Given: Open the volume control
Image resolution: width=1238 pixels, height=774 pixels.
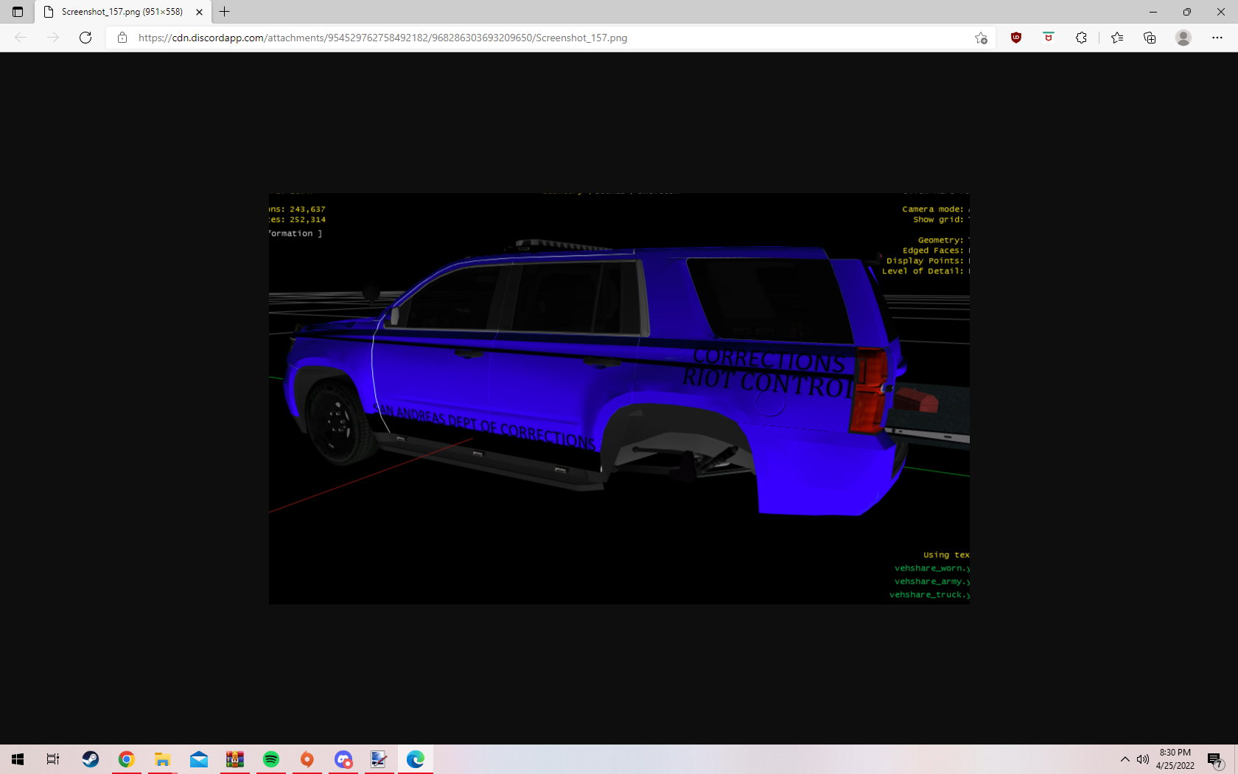Looking at the screenshot, I should click(x=1143, y=759).
